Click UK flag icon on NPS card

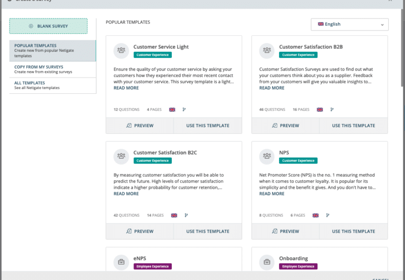(x=315, y=216)
